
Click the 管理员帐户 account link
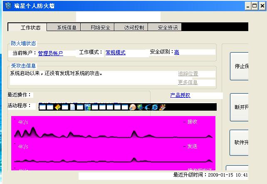[x=50, y=53]
